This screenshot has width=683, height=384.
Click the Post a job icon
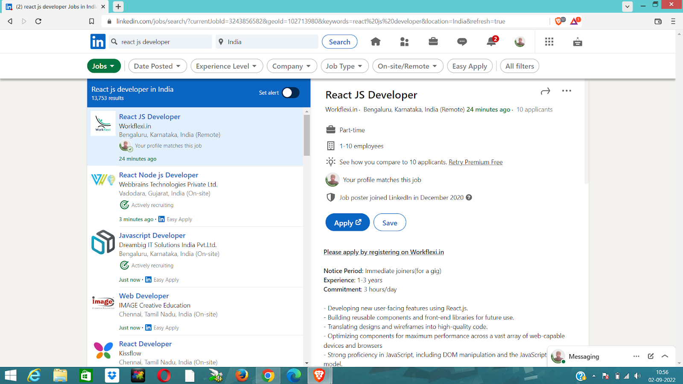click(578, 42)
